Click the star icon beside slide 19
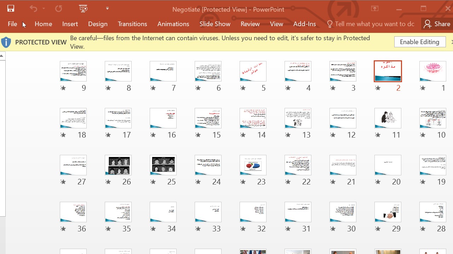This screenshot has width=453, height=254. (x=423, y=182)
